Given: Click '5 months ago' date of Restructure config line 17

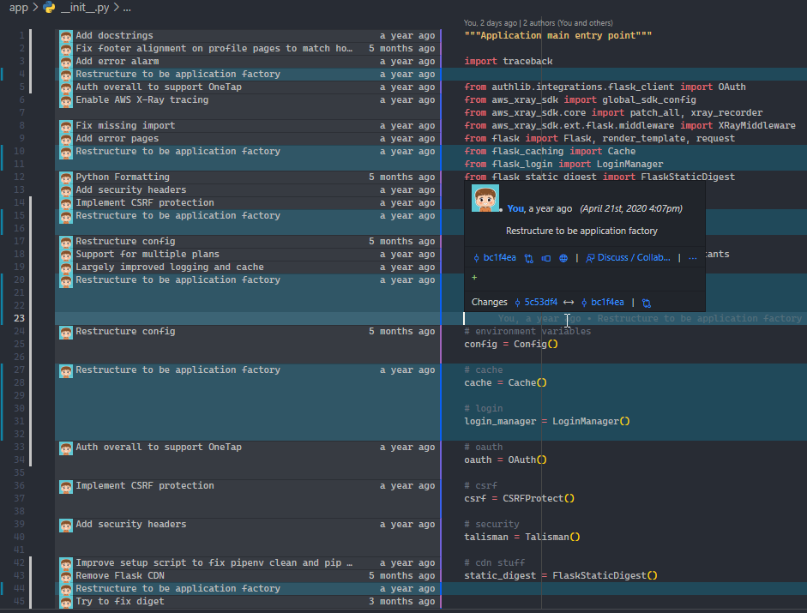Looking at the screenshot, I should (402, 242).
